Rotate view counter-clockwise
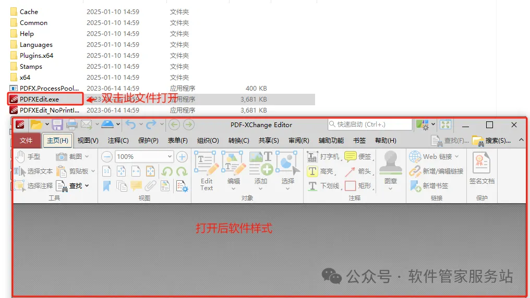Image resolution: width=530 pixels, height=298 pixels. pos(166,171)
